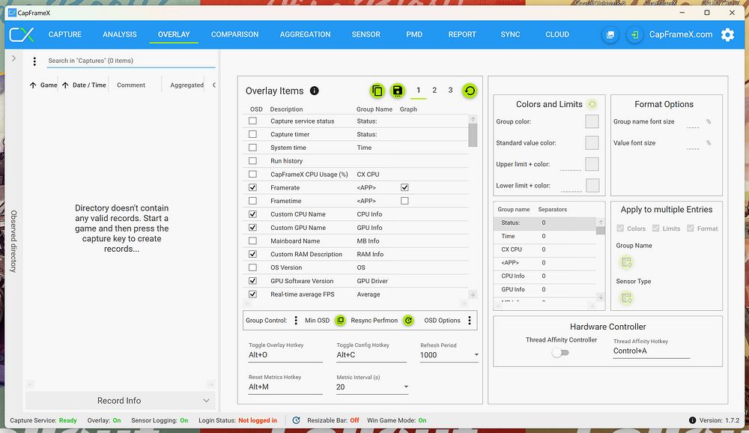Switch to the CAPTURE tab
This screenshot has height=433, width=749.
click(65, 34)
